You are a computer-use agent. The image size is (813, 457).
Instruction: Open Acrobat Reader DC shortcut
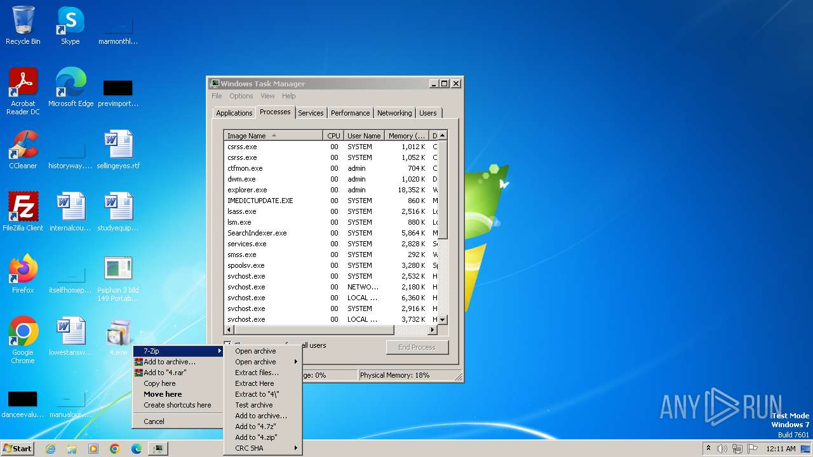23,91
